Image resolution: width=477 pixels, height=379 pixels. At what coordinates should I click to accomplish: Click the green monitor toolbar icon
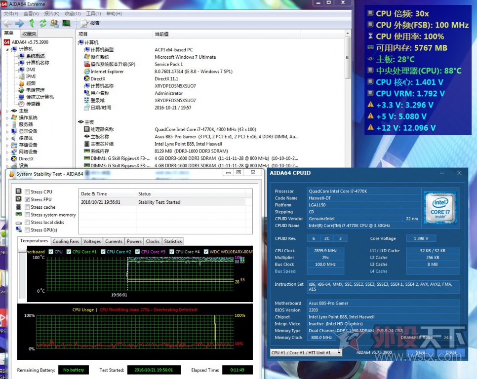(x=66, y=23)
